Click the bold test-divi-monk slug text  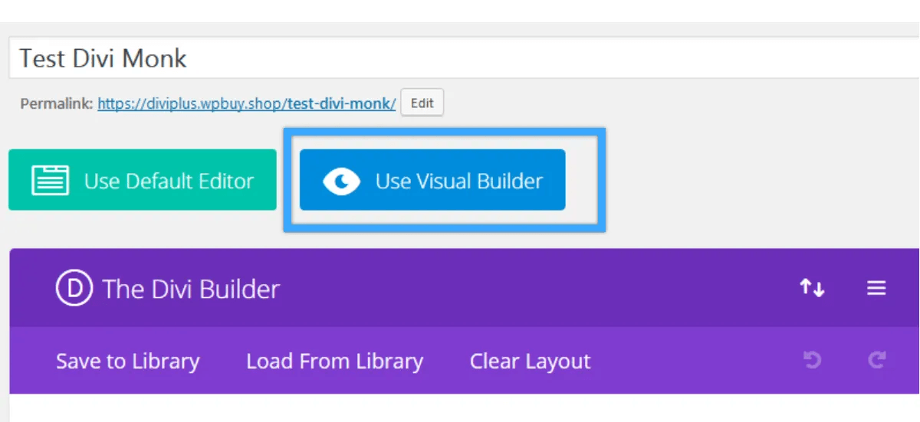tap(342, 103)
